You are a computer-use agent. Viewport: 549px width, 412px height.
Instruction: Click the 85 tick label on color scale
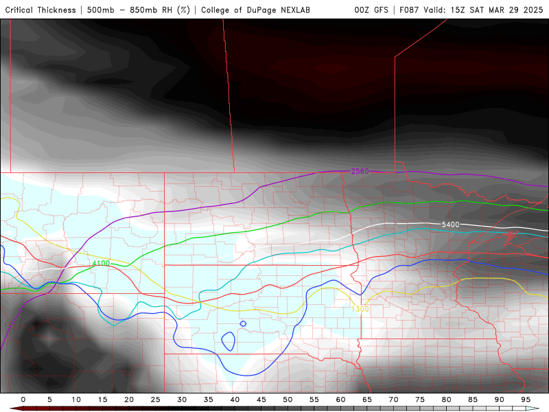473,400
